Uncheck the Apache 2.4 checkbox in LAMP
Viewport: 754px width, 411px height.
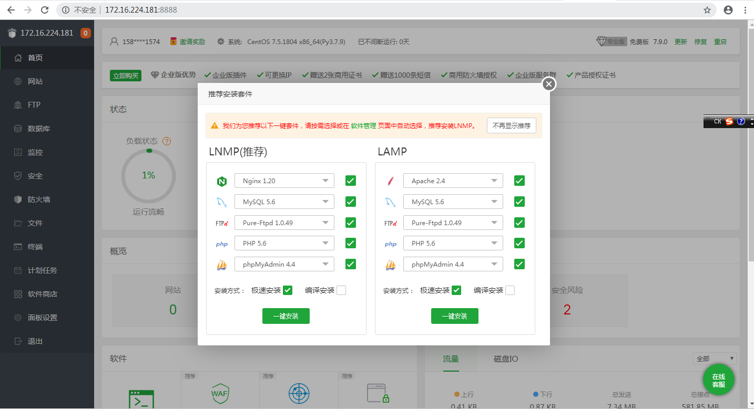[519, 181]
